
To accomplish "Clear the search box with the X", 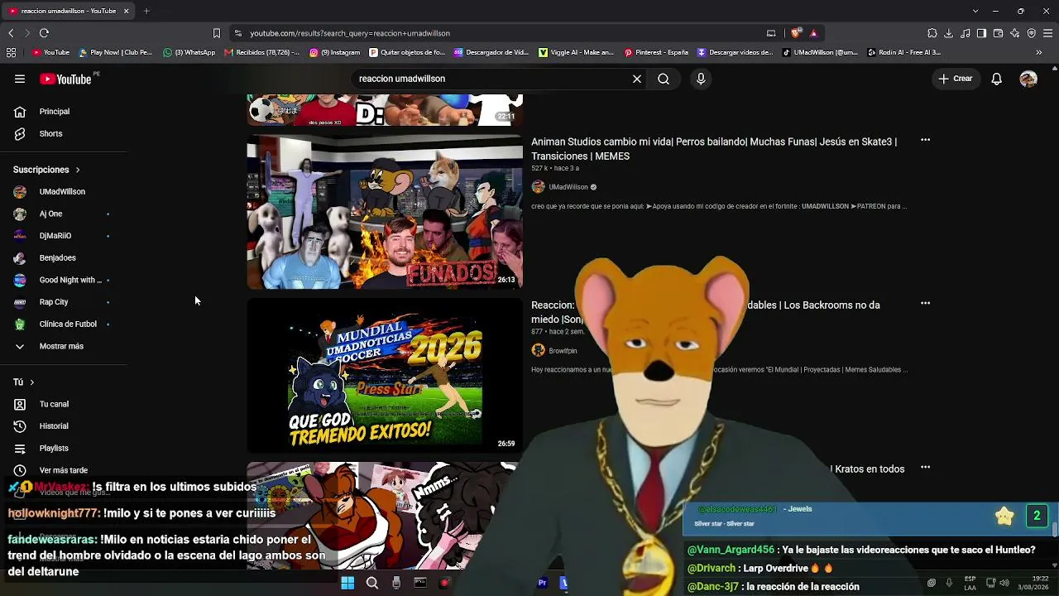I will click(x=637, y=79).
